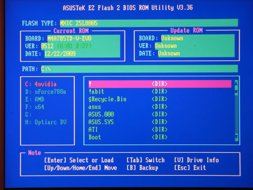Click the [Up/Down/Home/End] Move hint

click(x=80, y=168)
